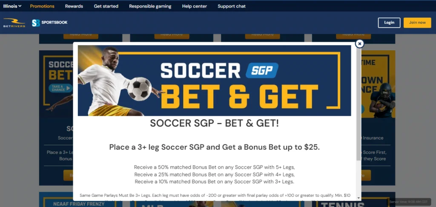
Task: Open the Promotions menu item
Action: click(x=42, y=6)
